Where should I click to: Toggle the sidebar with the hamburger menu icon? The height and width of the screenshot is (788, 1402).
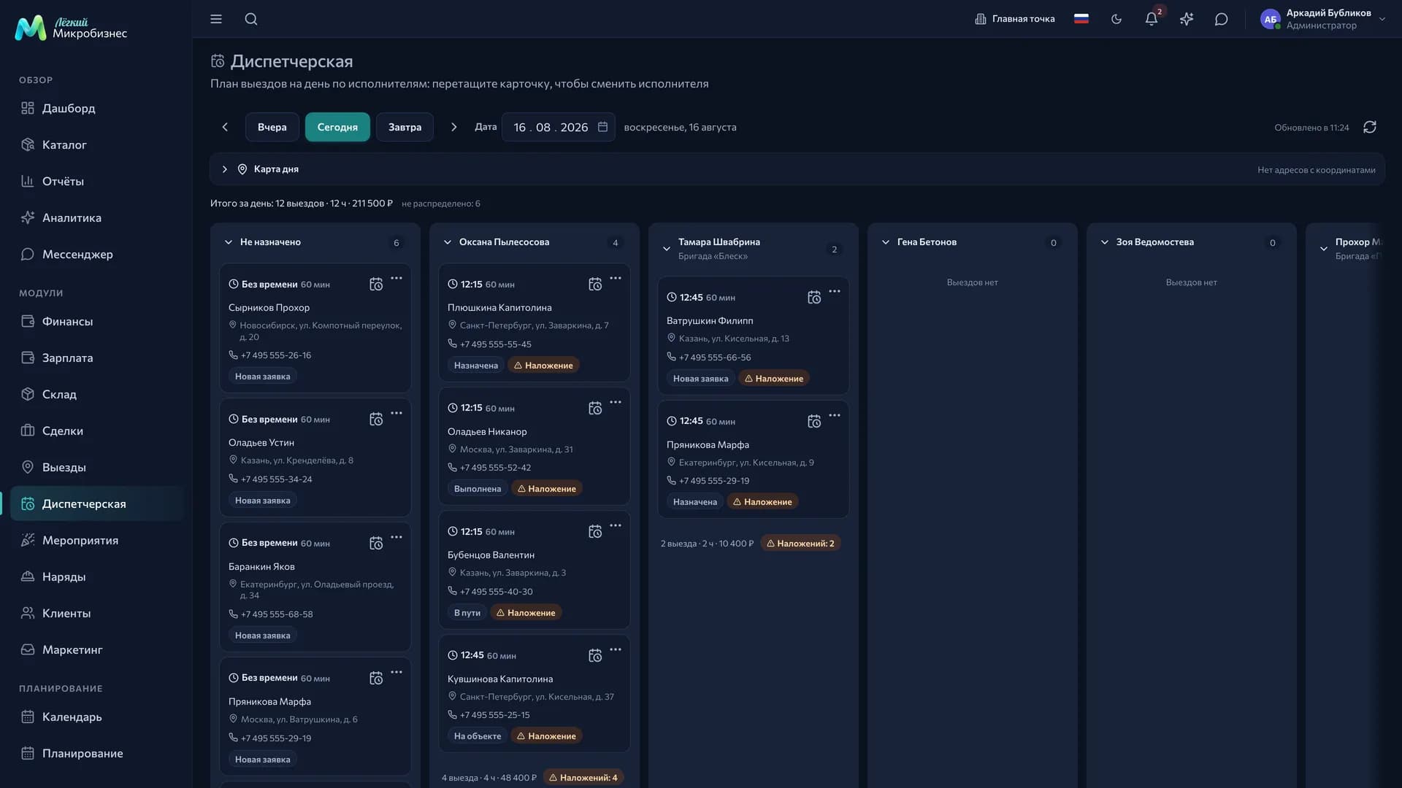(x=216, y=19)
